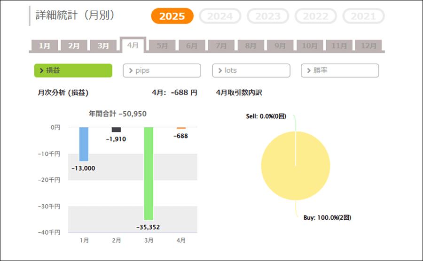This screenshot has width=423, height=261.
Task: Show the lots analysis
Action: (251, 70)
